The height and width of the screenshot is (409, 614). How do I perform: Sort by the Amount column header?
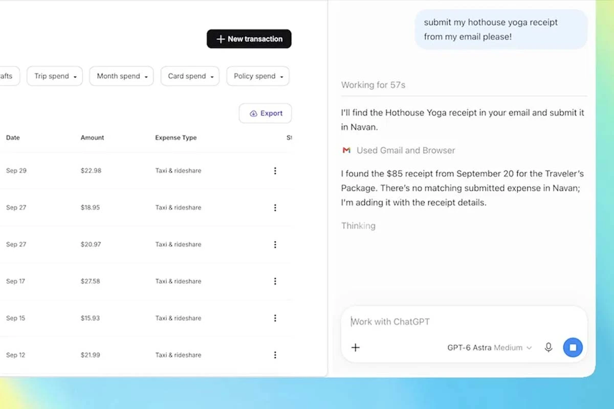(92, 138)
